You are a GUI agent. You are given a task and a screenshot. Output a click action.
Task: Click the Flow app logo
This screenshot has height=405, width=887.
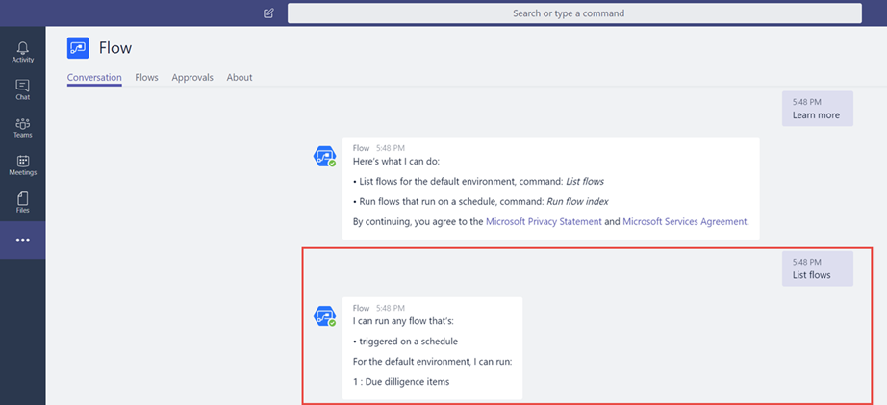tap(78, 48)
